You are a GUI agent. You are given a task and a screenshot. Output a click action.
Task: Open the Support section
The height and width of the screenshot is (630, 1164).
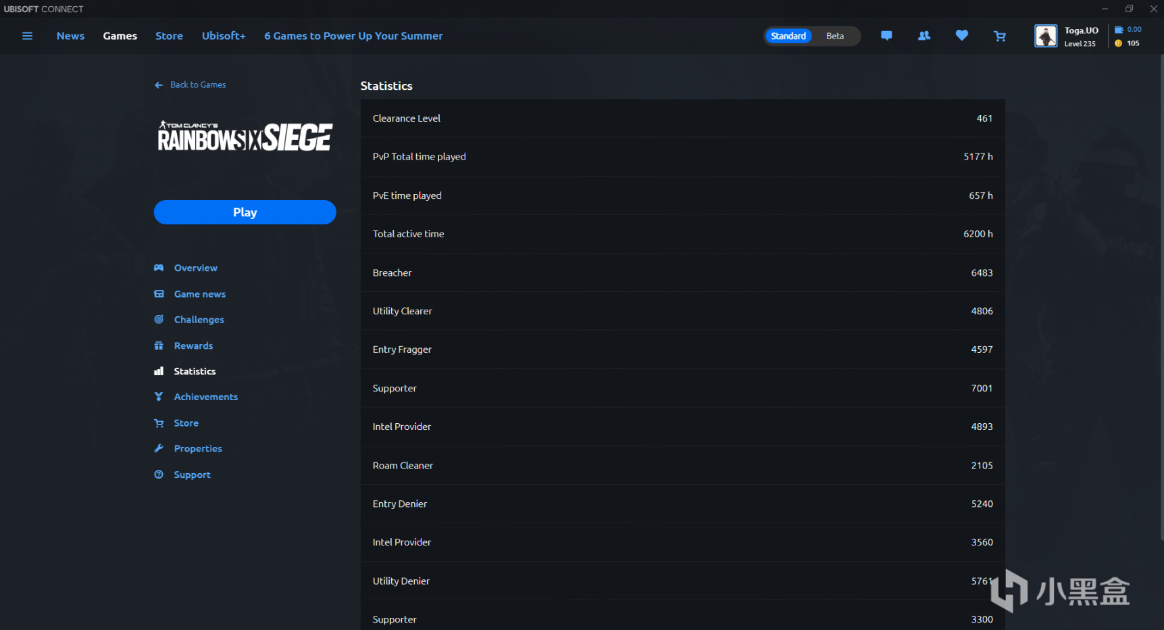tap(193, 475)
